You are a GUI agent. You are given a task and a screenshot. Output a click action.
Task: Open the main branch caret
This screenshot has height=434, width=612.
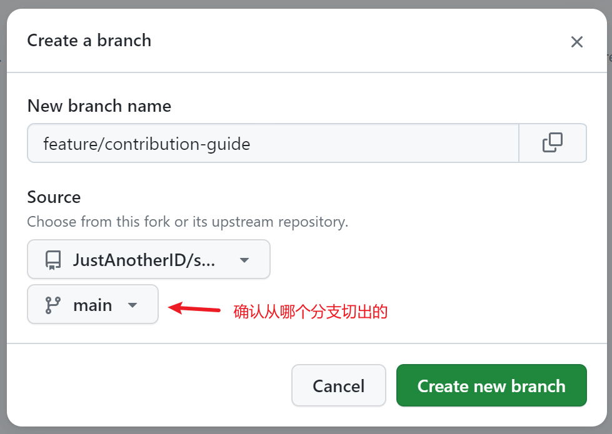click(132, 305)
